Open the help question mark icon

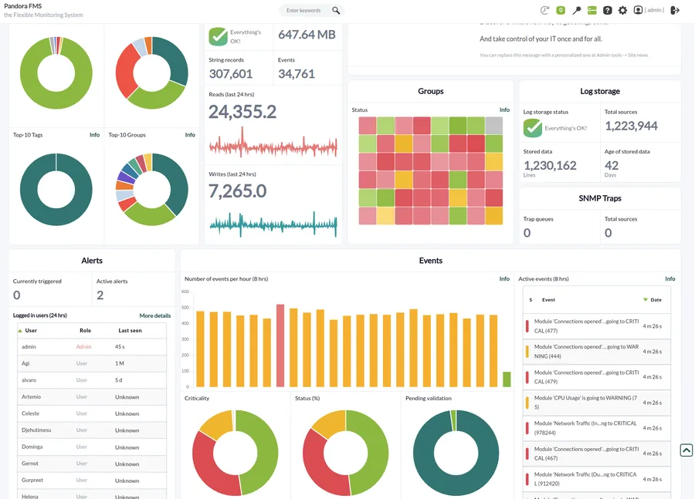(x=608, y=10)
